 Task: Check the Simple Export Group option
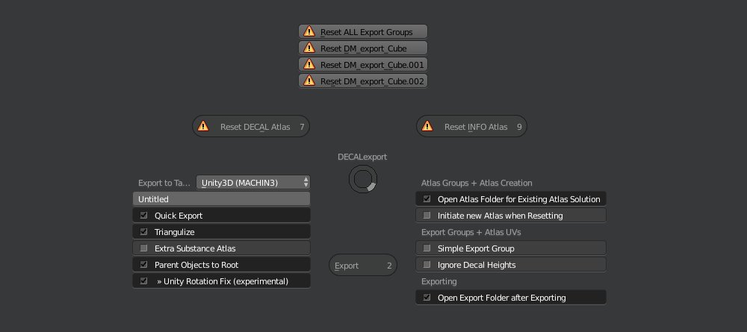click(x=427, y=248)
